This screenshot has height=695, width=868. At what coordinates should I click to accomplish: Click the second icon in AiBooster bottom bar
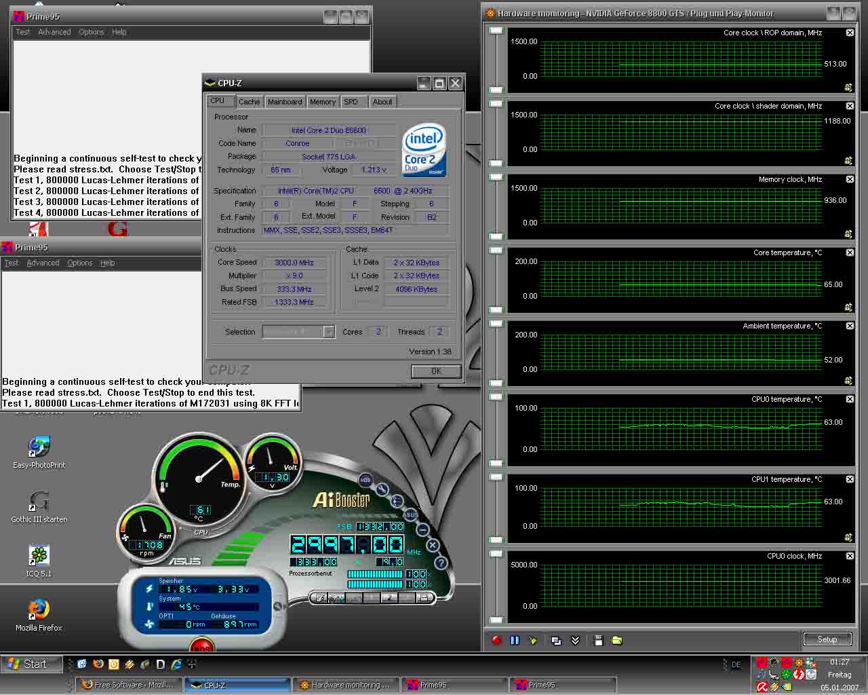[336, 598]
